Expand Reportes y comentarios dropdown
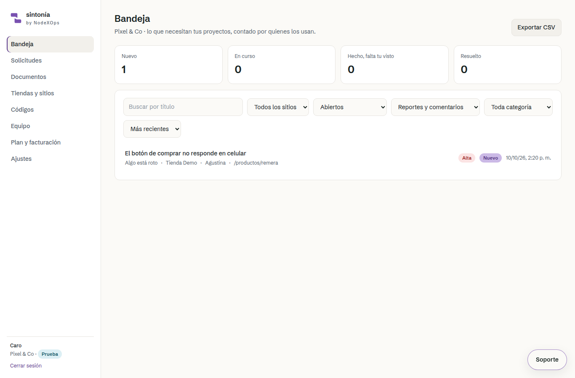This screenshot has height=378, width=575. [435, 107]
